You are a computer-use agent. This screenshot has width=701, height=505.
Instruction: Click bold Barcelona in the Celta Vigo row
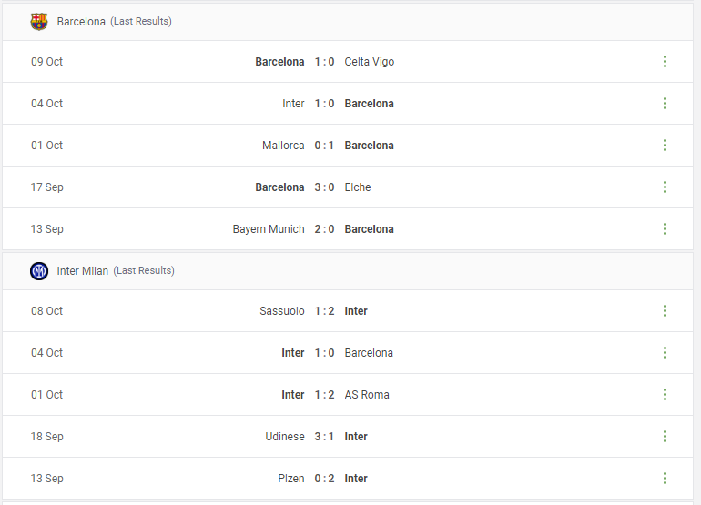279,62
